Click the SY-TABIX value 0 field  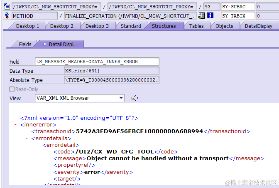(x=267, y=16)
